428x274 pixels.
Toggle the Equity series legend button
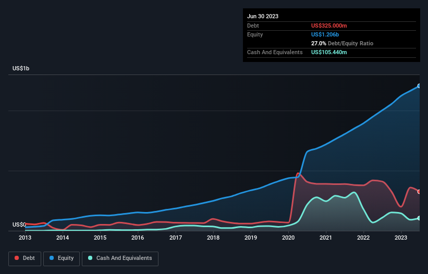point(62,258)
